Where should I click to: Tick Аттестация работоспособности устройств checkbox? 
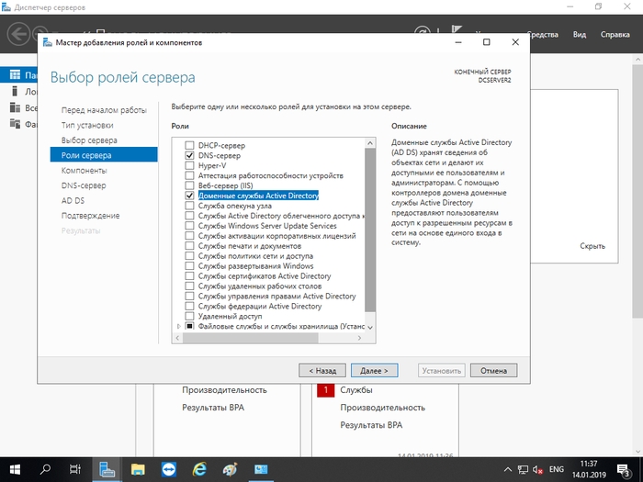[x=189, y=175]
